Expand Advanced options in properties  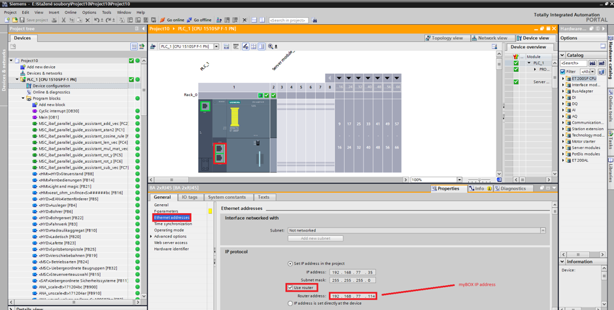click(x=151, y=236)
